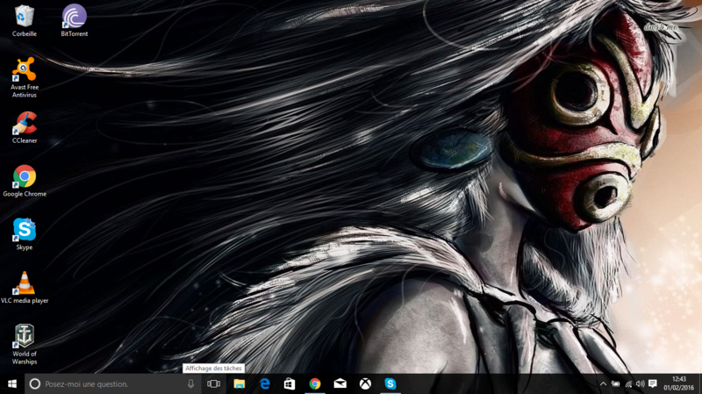Click the CCleaner desktop icon

[x=25, y=124]
